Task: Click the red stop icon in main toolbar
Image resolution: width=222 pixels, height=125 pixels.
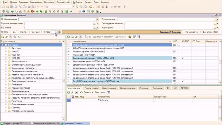Action: click(x=32, y=11)
